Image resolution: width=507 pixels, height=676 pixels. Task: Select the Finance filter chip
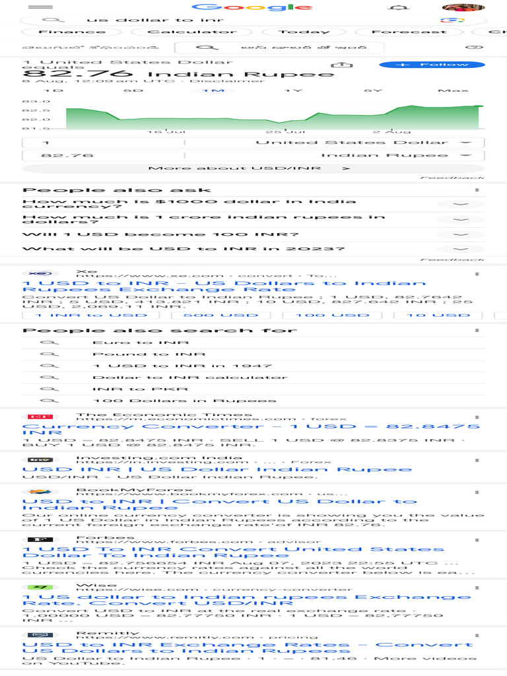[71, 32]
